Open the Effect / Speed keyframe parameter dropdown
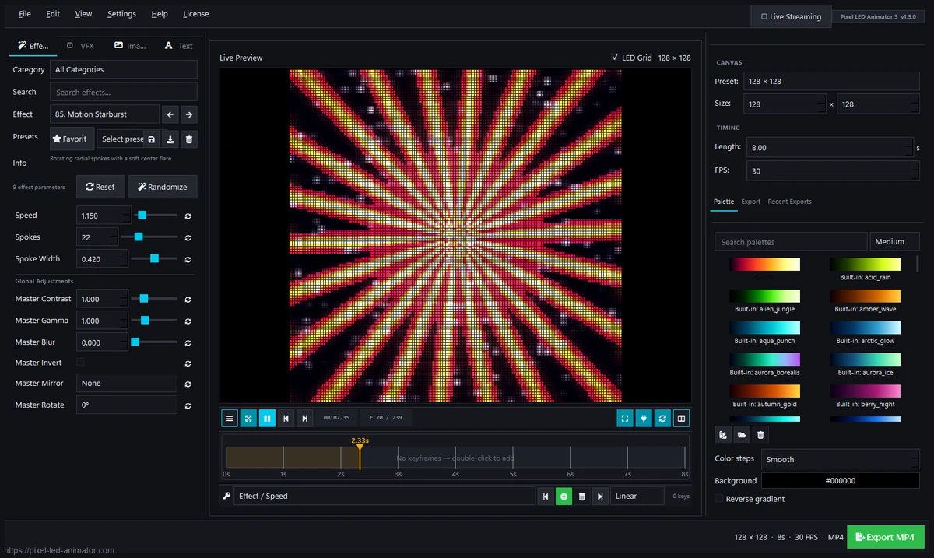Viewport: 934px width, 558px height. pos(384,496)
